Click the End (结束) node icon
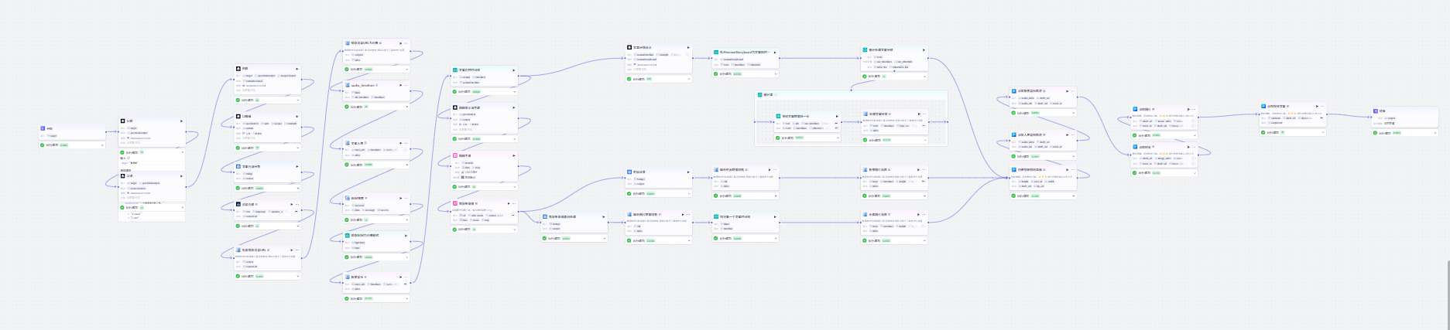1450x330 pixels. pos(1376,111)
